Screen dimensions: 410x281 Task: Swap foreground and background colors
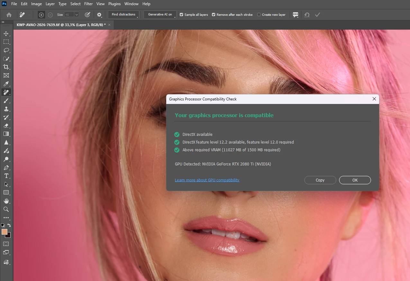tap(9, 225)
